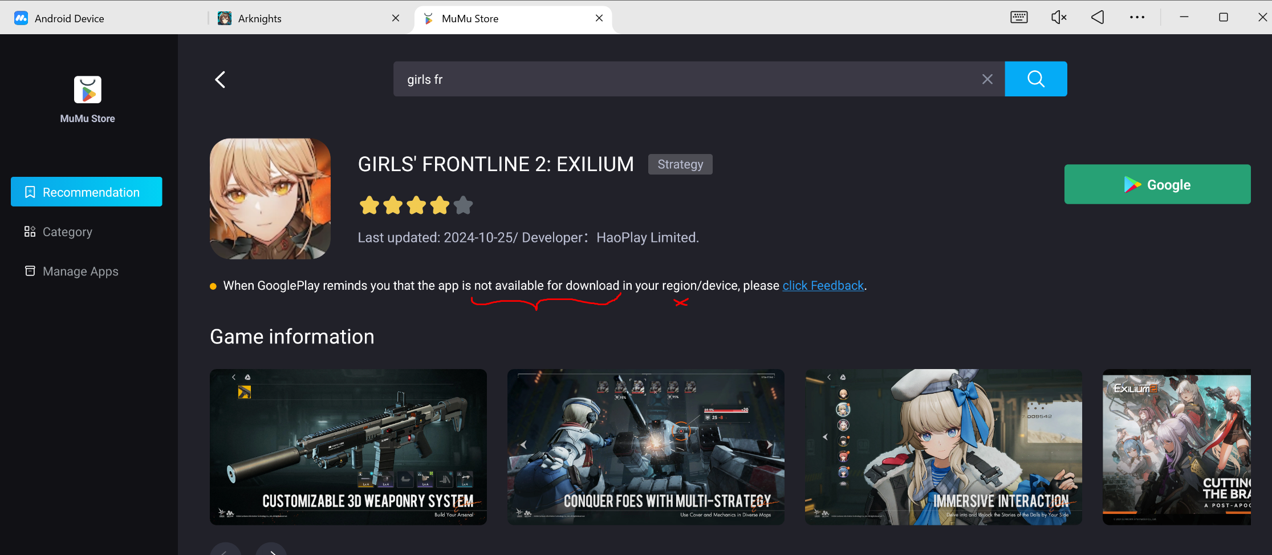1272x555 pixels.
Task: Click the GIRLS' FRONTLINE 2: EXILIUM title
Action: 496,164
